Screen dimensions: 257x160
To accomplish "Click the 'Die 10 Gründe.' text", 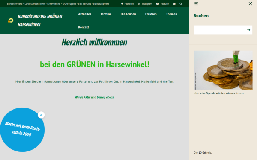I will 203,153.
